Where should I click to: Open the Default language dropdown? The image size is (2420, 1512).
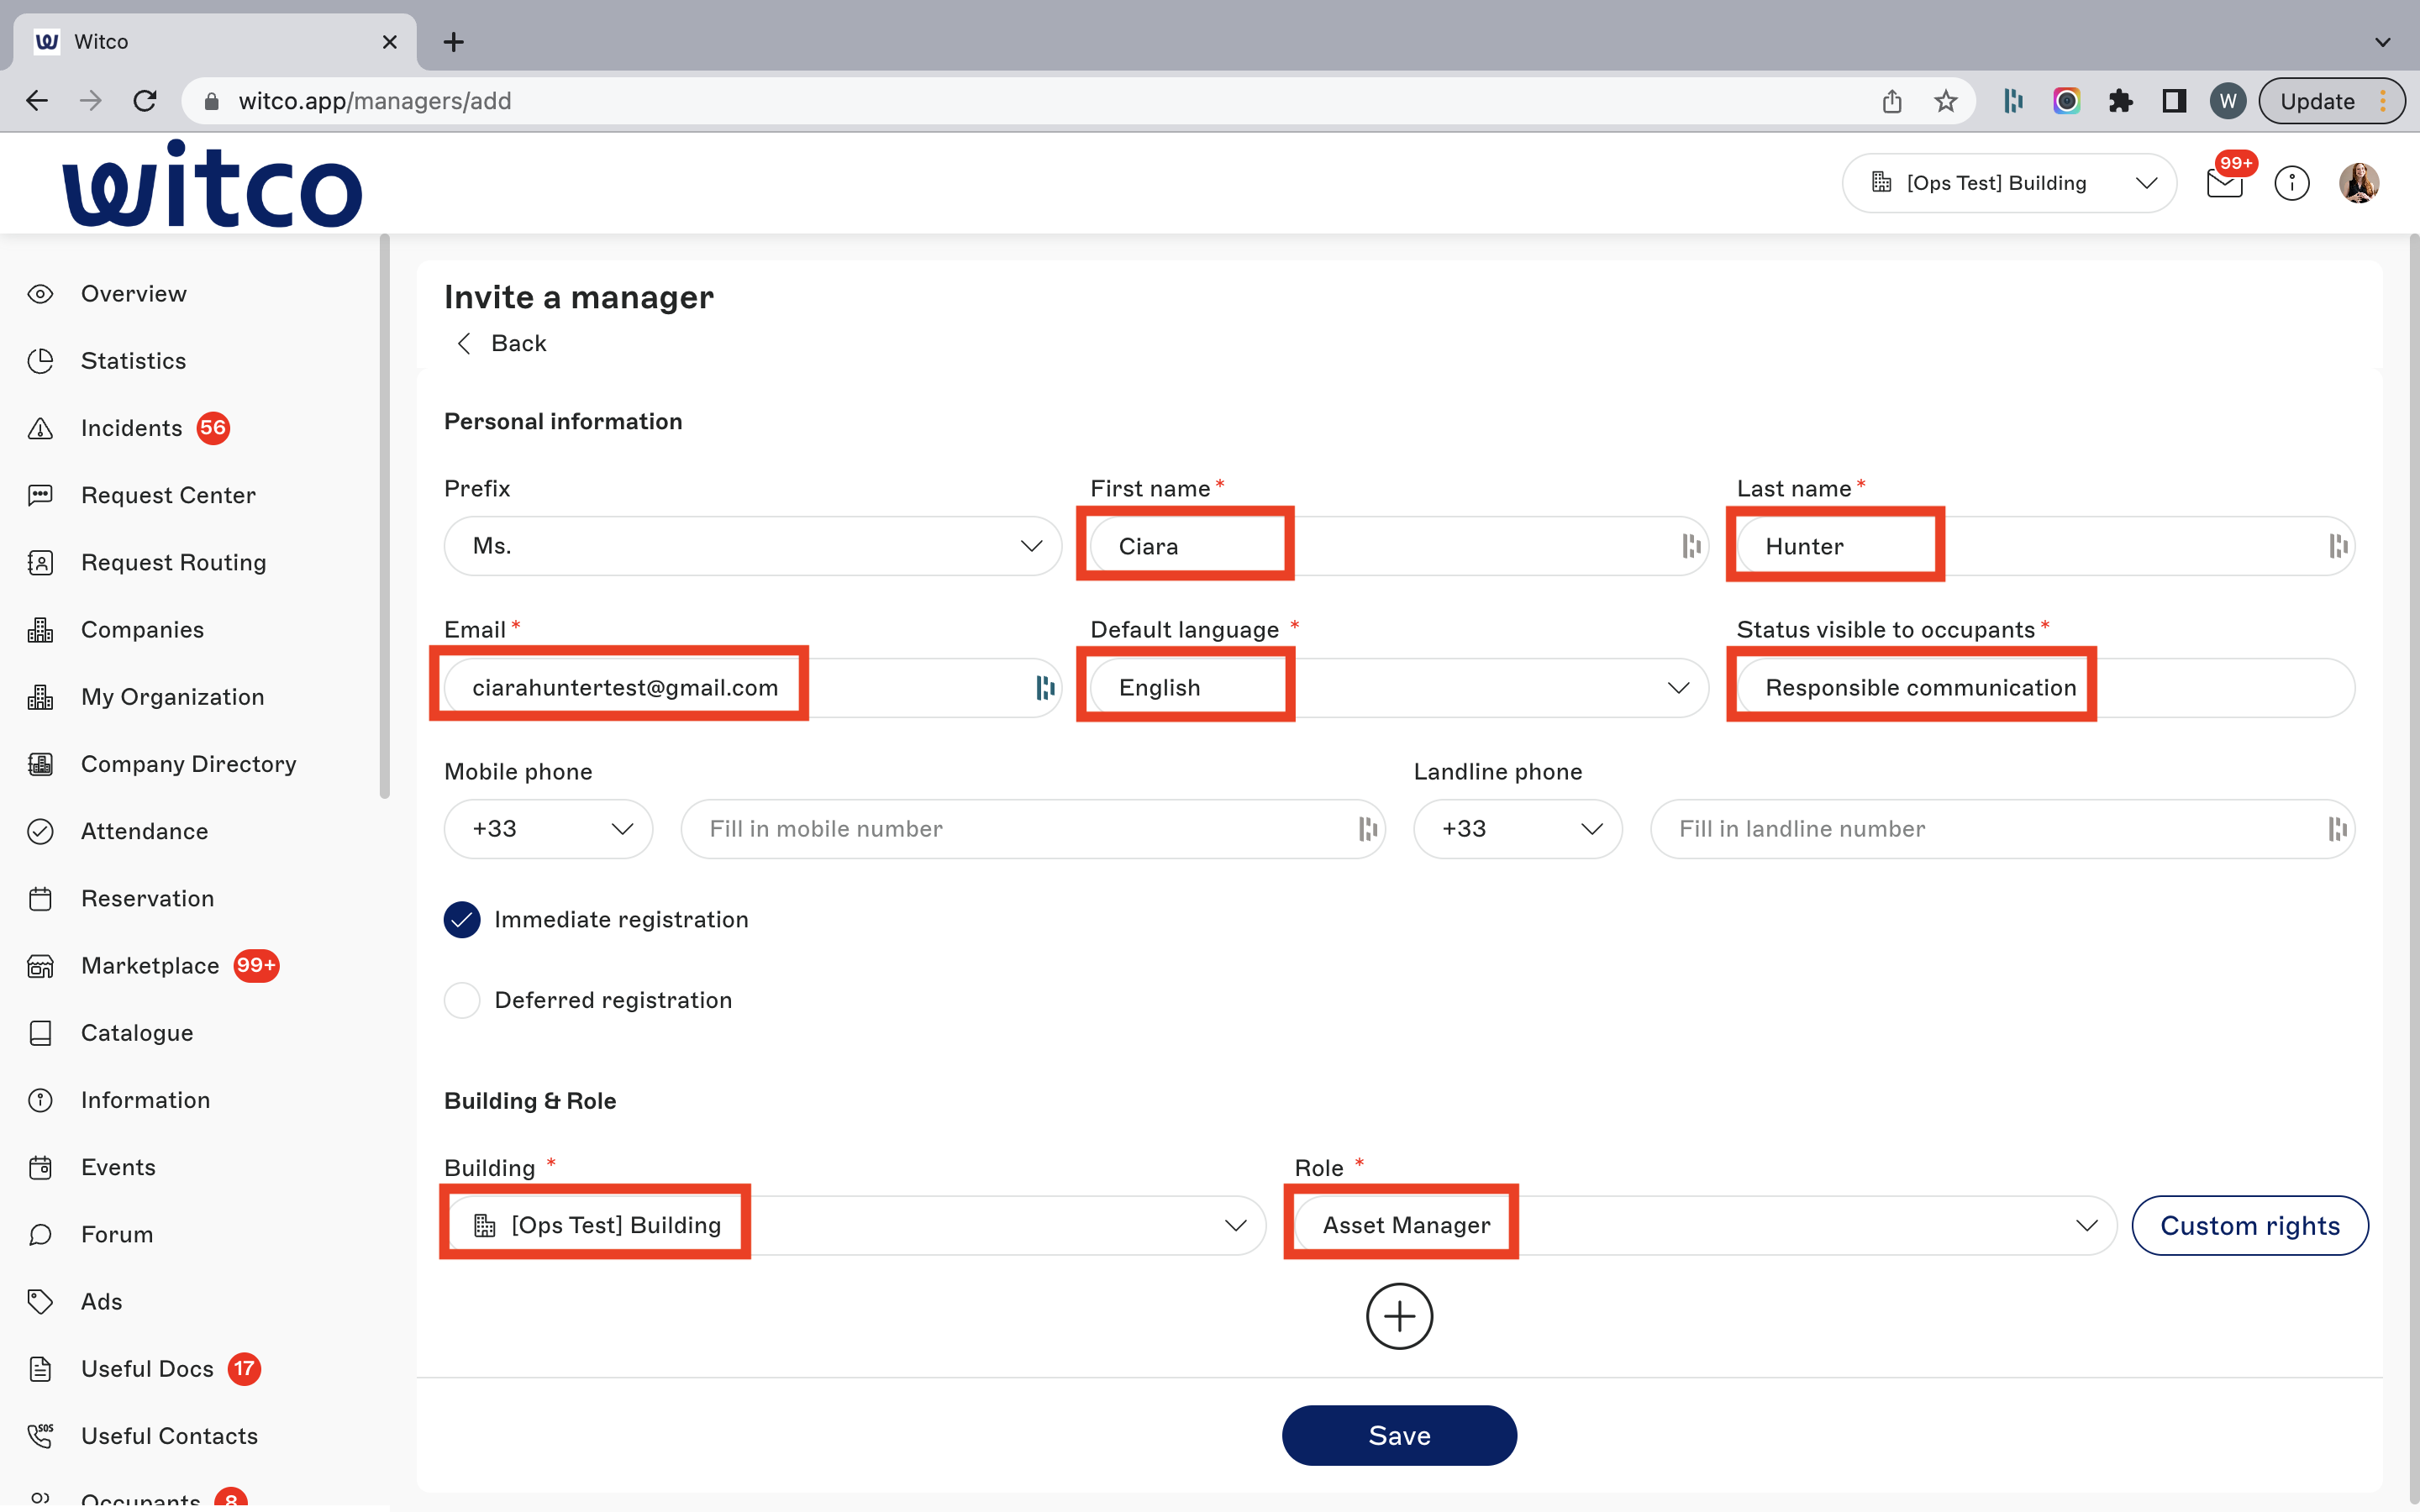point(1399,688)
